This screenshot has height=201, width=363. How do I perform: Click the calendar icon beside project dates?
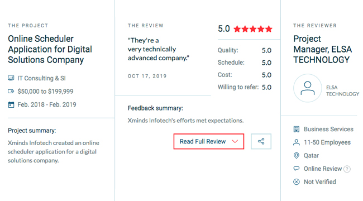point(11,104)
